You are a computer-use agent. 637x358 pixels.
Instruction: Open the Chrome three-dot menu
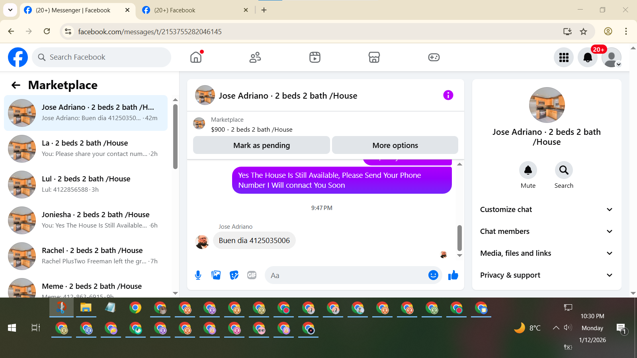[626, 31]
